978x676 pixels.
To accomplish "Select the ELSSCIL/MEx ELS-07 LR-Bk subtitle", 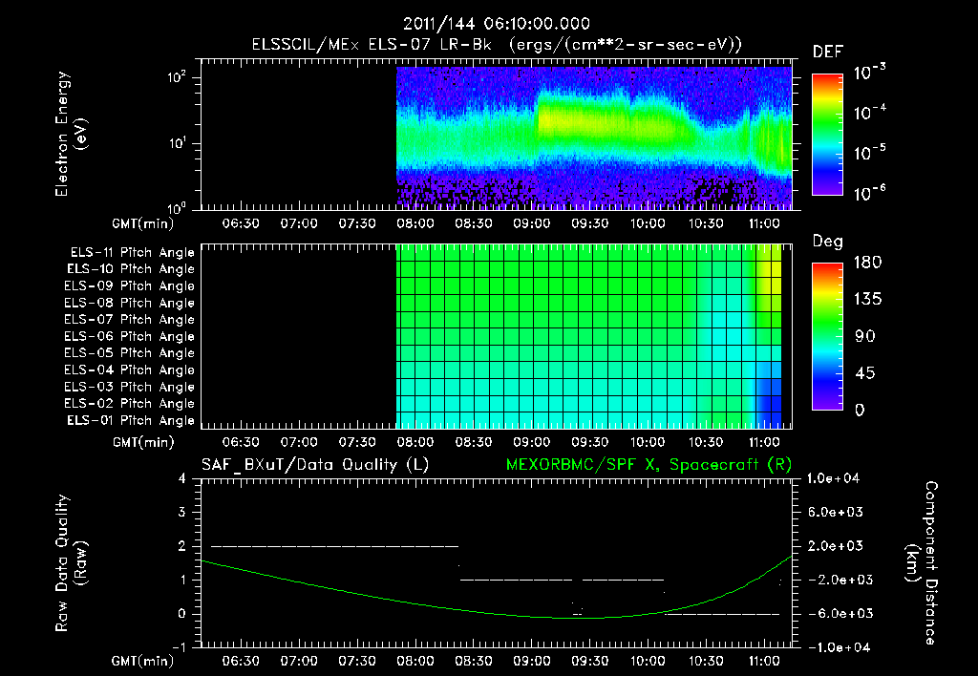I will pos(372,45).
